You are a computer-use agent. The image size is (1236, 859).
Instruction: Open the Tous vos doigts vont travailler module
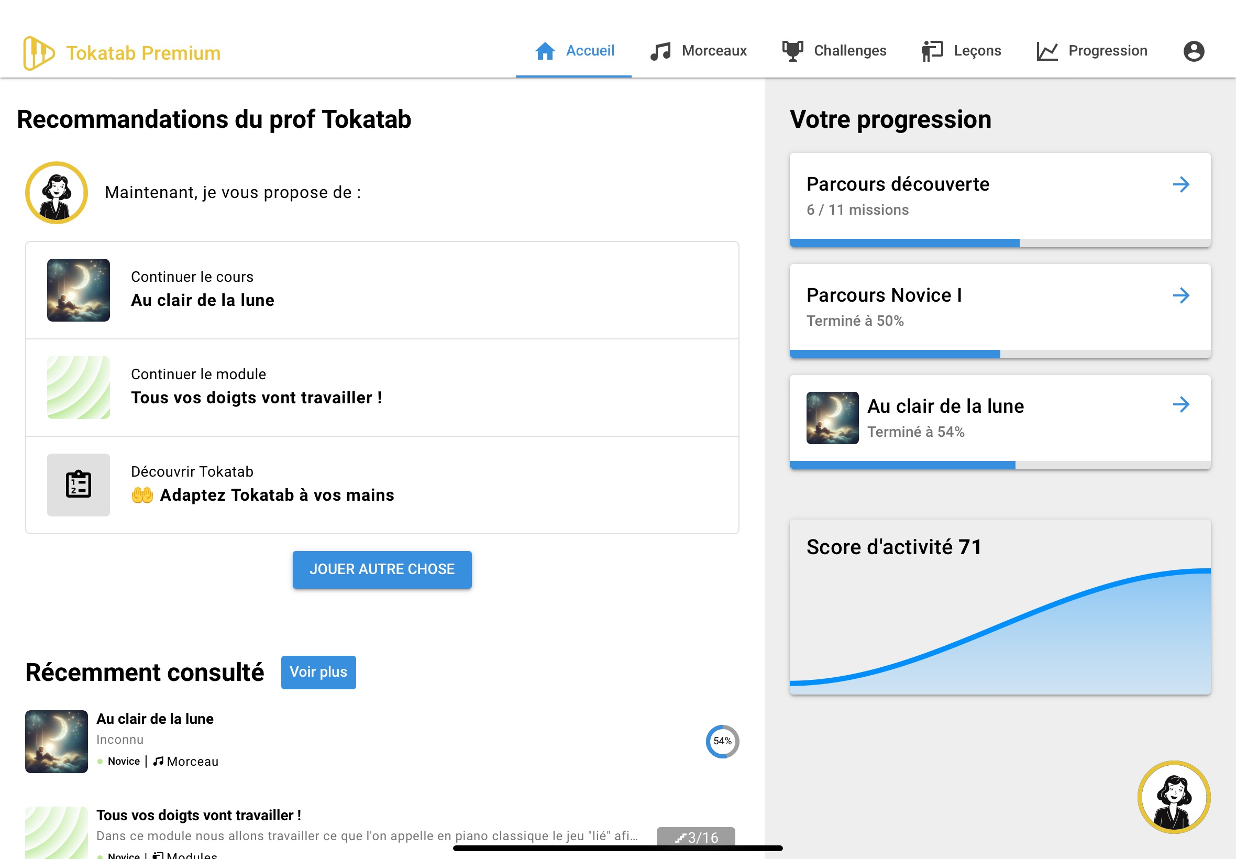256,397
